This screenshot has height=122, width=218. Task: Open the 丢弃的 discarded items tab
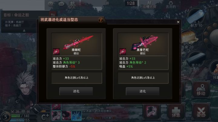170,5
